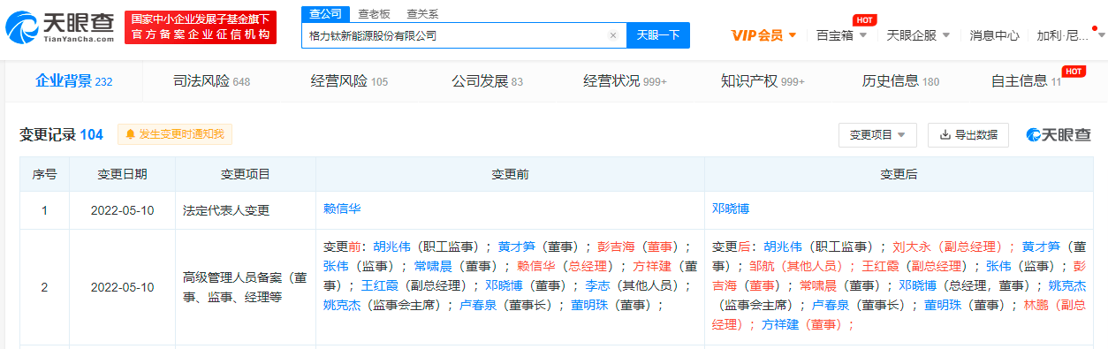Open 方祥建 in row 2 变更后 column

pyautogui.click(x=781, y=324)
